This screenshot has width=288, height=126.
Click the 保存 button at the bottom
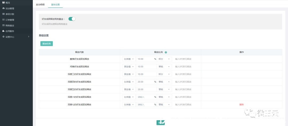click(x=161, y=123)
